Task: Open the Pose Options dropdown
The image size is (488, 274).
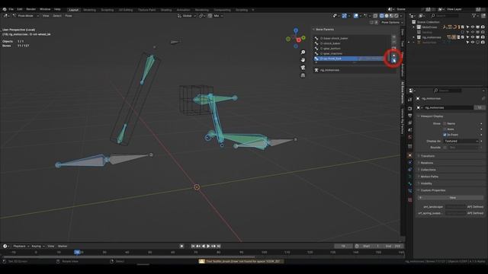Action: click(391, 22)
